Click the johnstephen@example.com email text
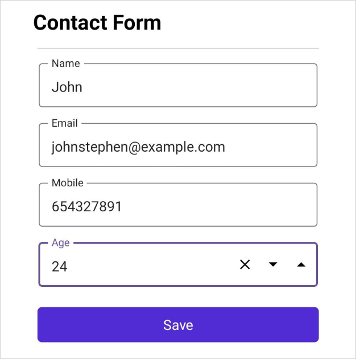The image size is (356, 359). pos(138,147)
